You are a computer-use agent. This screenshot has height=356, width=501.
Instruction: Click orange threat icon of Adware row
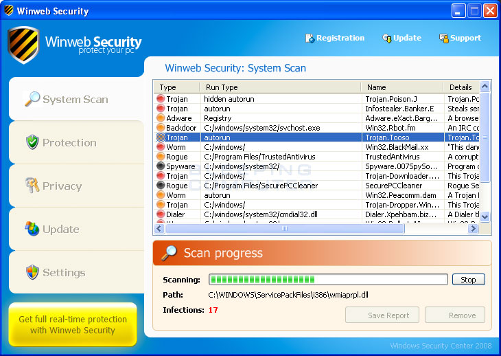point(161,118)
